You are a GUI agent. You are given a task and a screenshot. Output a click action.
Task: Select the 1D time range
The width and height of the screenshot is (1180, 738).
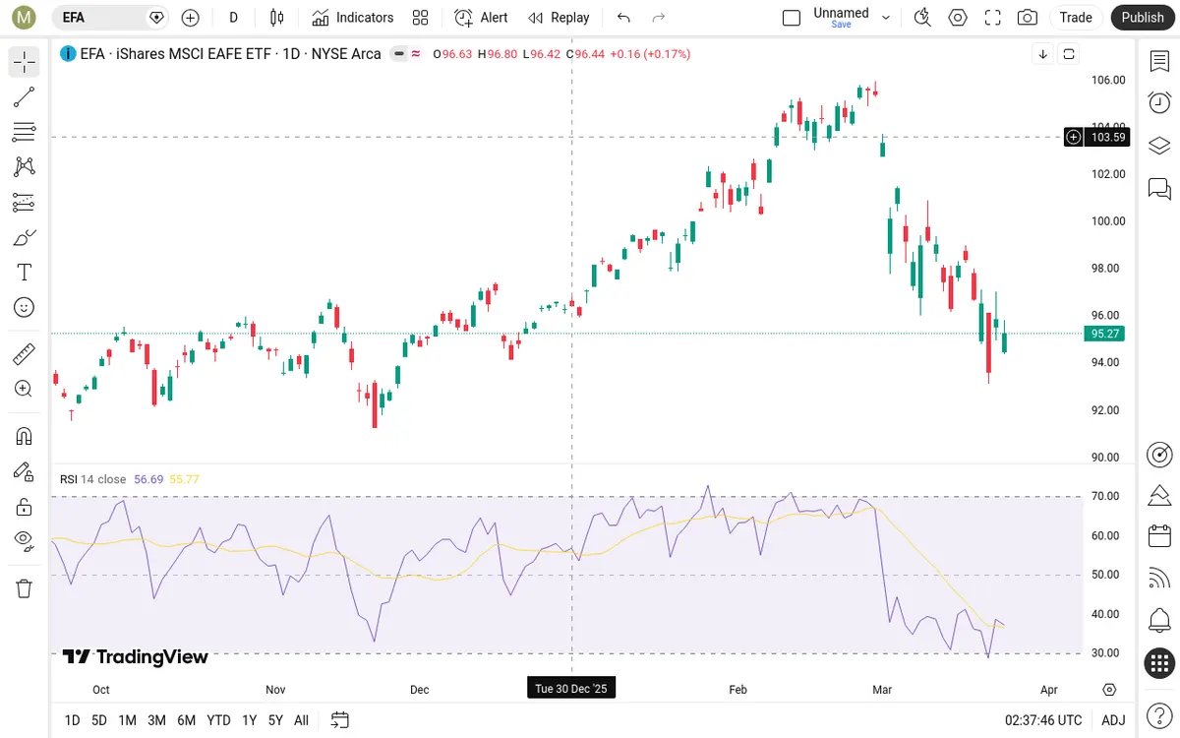72,720
